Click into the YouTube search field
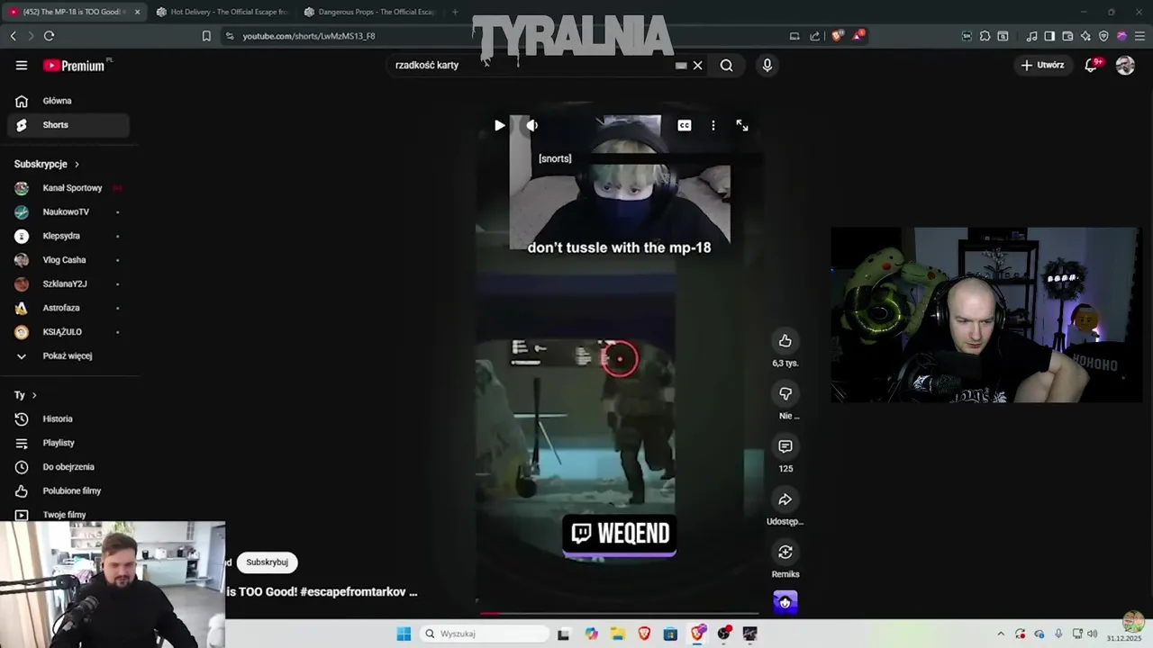 [x=531, y=65]
